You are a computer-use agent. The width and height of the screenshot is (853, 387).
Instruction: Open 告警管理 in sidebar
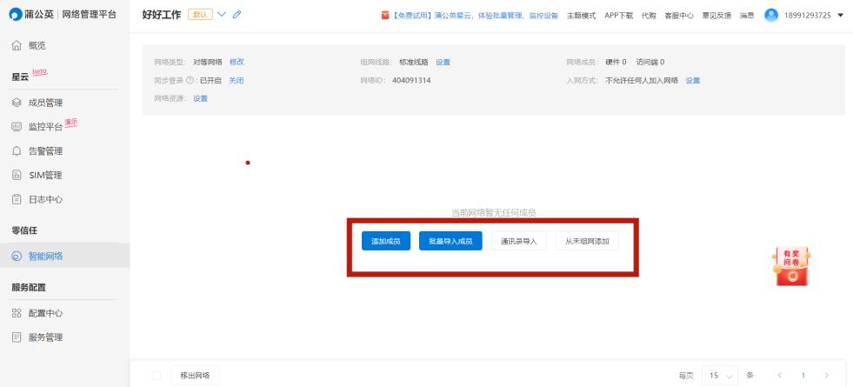(x=46, y=150)
